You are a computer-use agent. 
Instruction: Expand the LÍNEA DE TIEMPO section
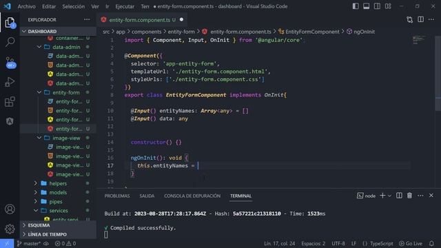click(58, 234)
